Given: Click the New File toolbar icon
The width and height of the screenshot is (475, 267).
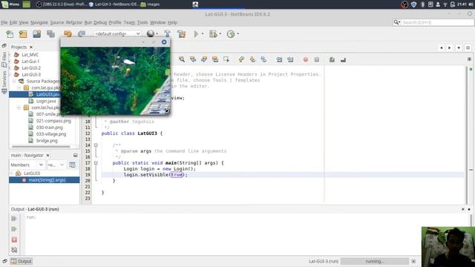Looking at the screenshot, I should [x=10, y=34].
